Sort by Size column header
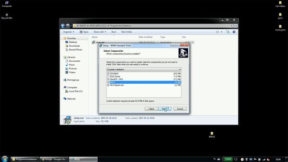This screenshot has width=288, height=162. [184, 37]
